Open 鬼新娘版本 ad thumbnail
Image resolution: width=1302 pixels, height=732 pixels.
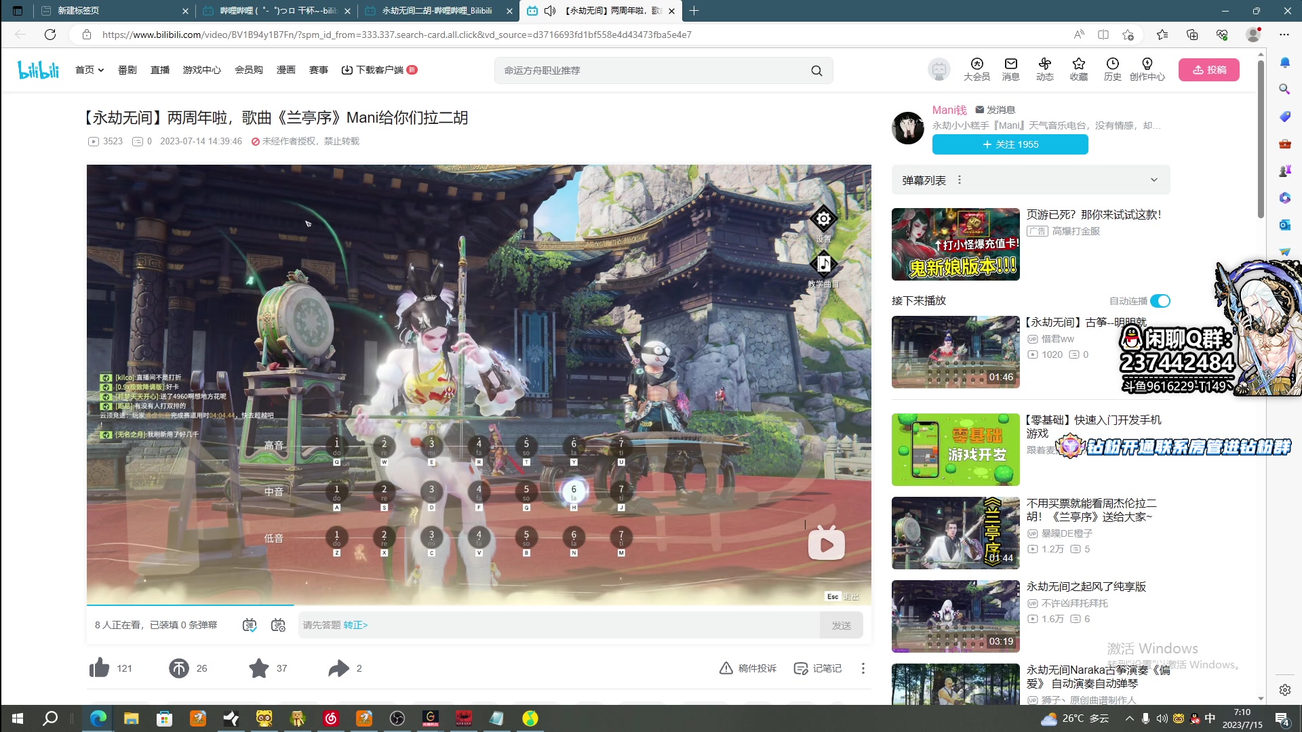coord(955,244)
